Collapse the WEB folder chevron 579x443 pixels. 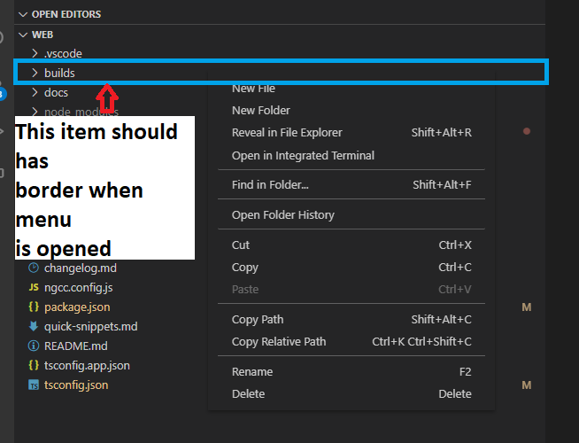tap(23, 35)
